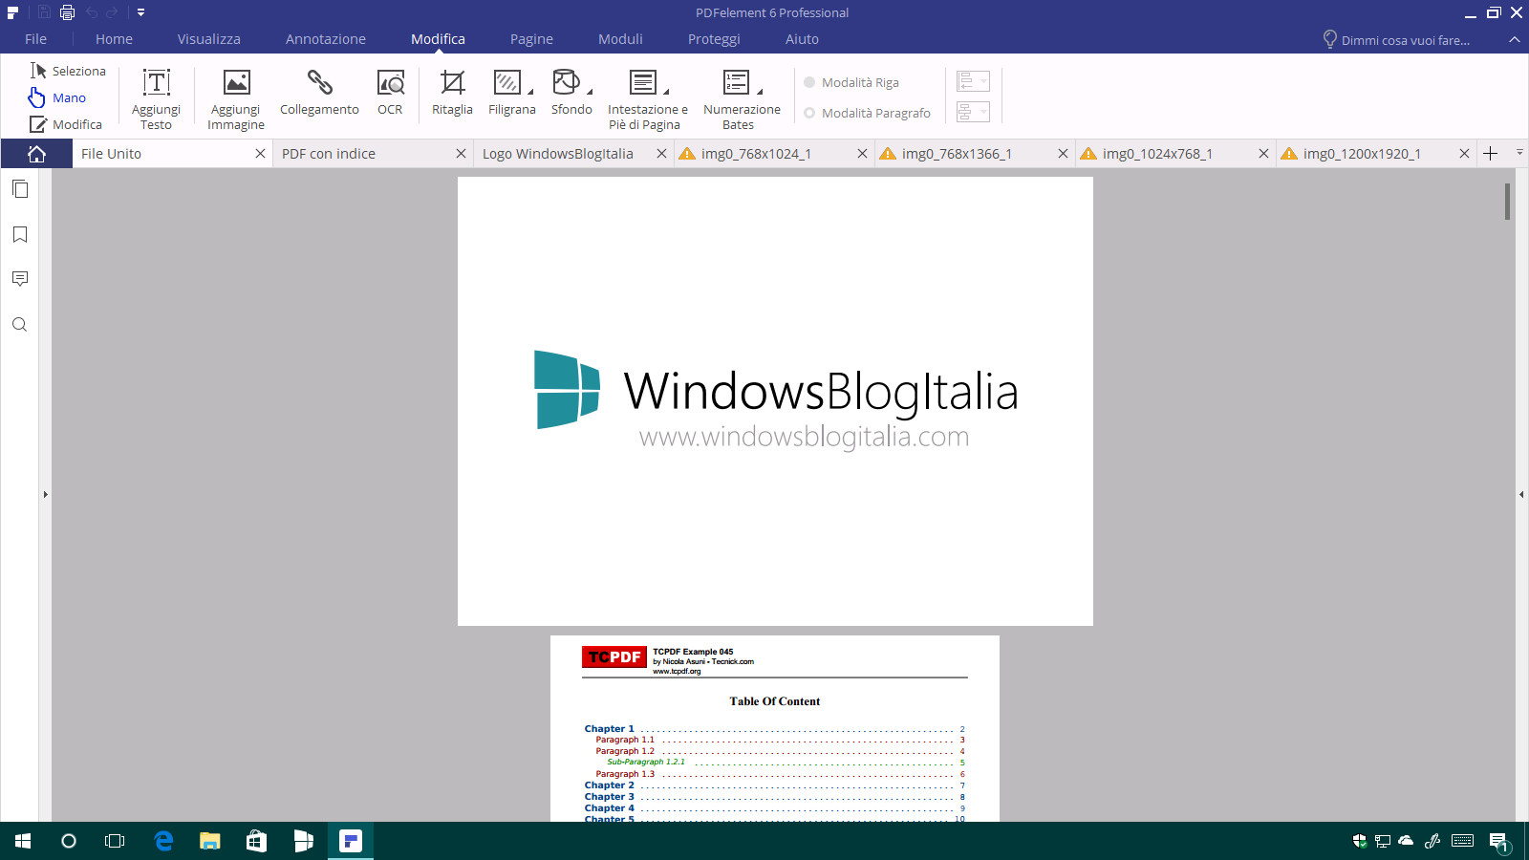Image resolution: width=1529 pixels, height=860 pixels.
Task: Expand the Sfondo dropdown arrow
Action: 590,92
